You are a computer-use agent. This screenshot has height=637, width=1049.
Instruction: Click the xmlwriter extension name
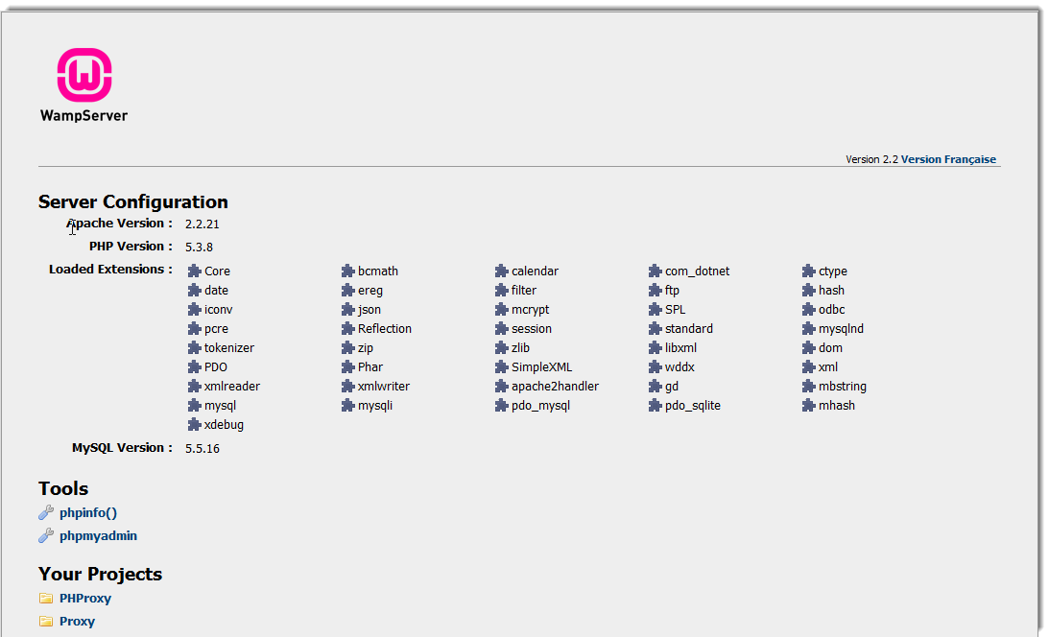tap(383, 387)
